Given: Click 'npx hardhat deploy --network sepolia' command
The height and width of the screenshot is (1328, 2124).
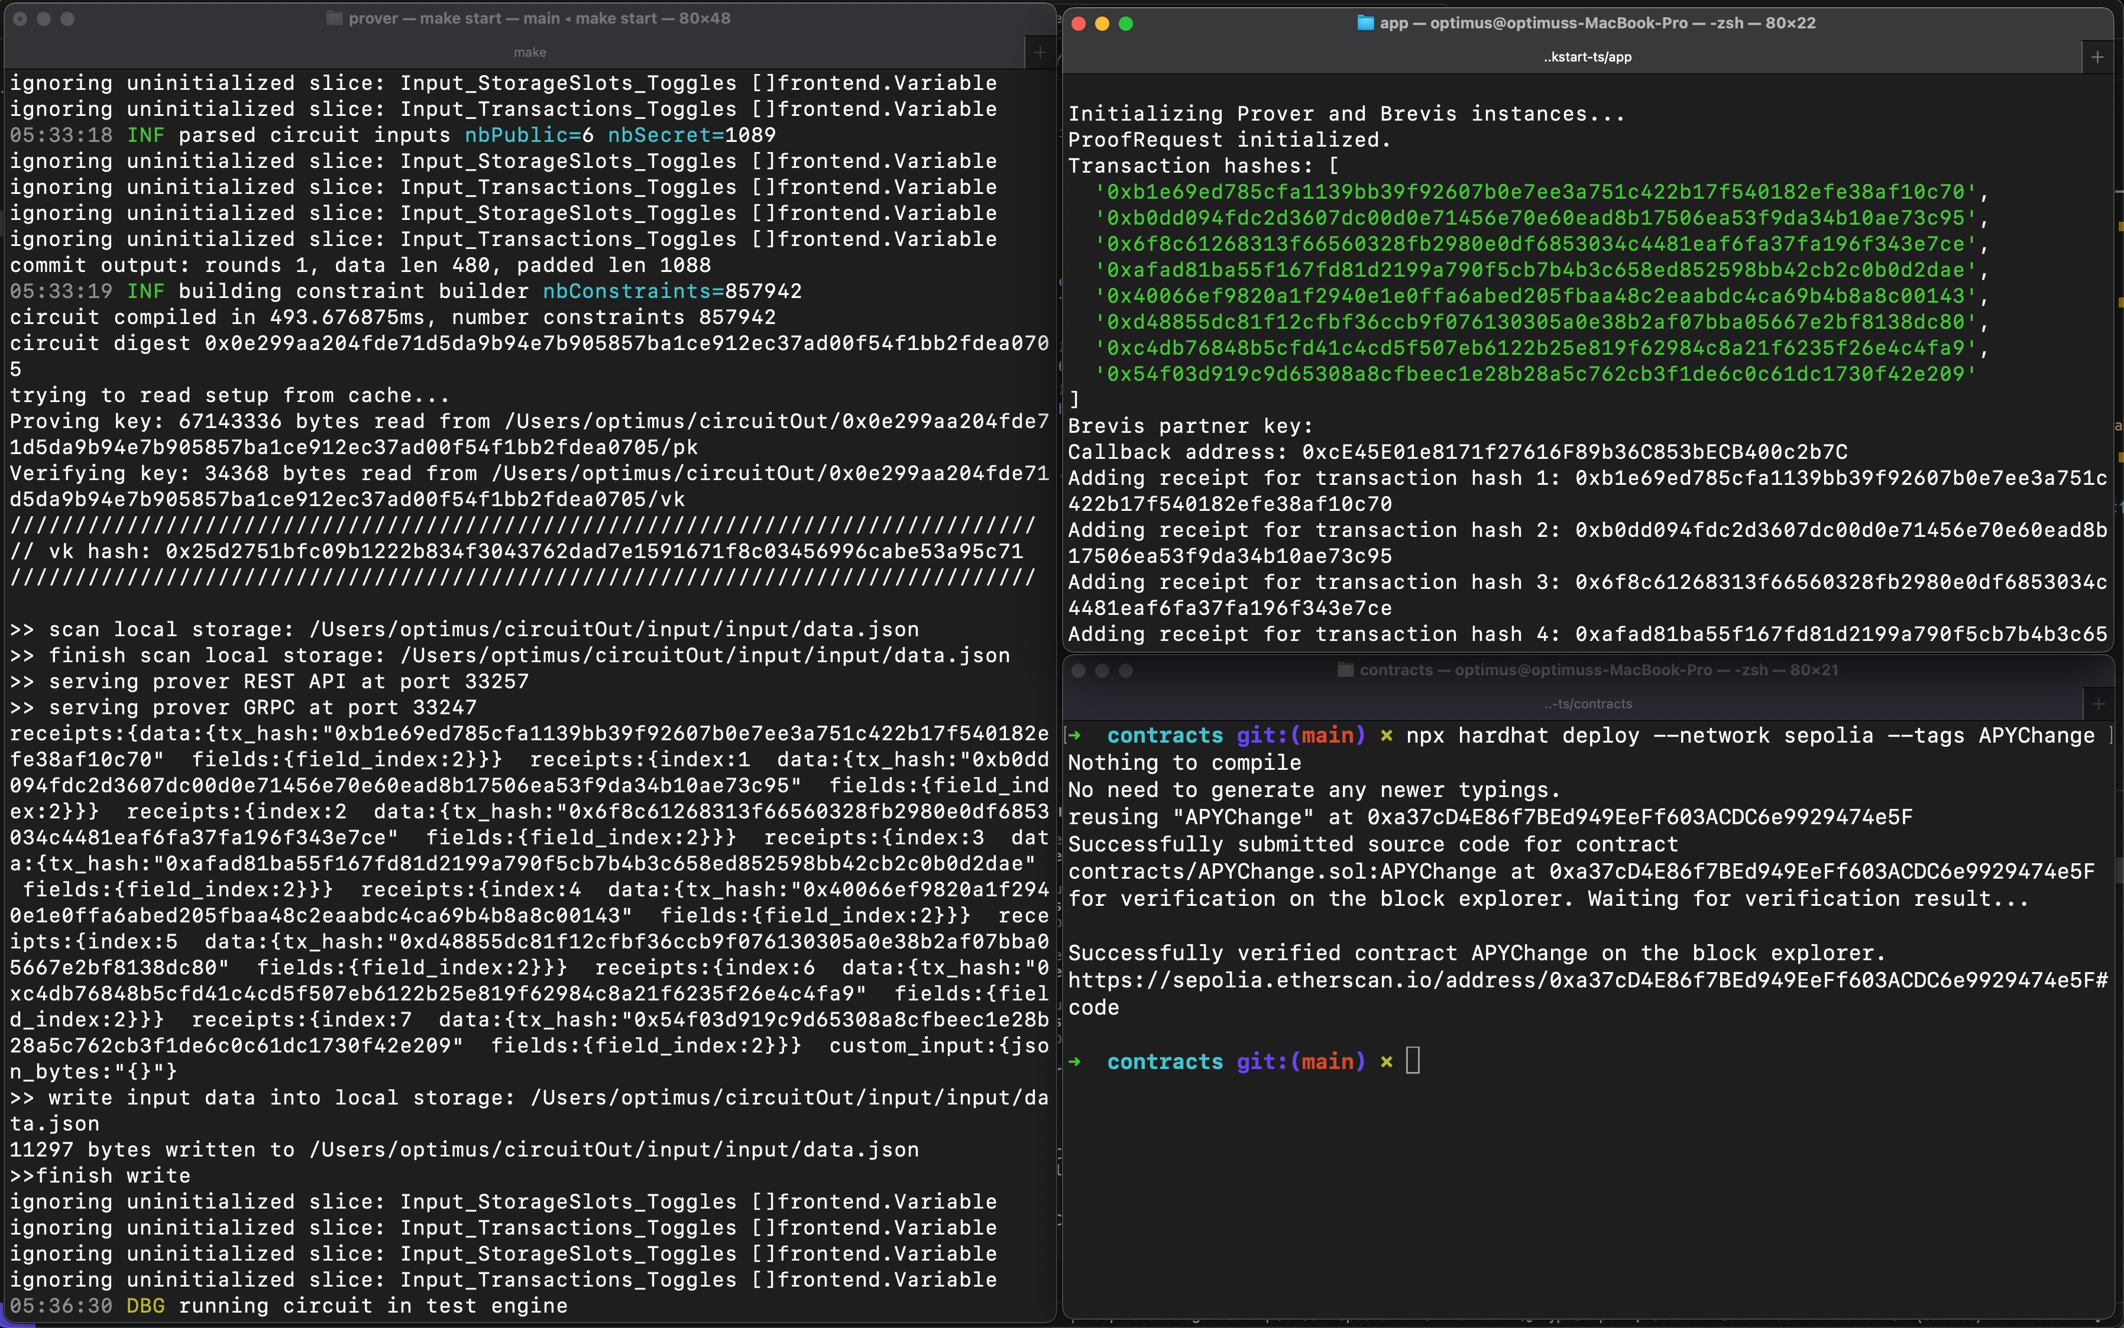Looking at the screenshot, I should point(1751,736).
